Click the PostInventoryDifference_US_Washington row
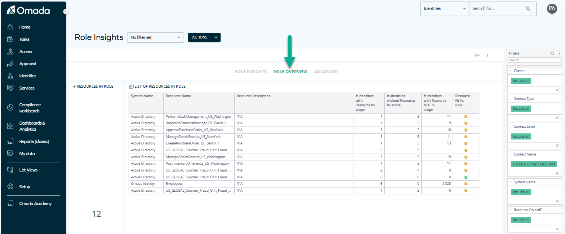This screenshot has width=566, height=234. (x=304, y=163)
